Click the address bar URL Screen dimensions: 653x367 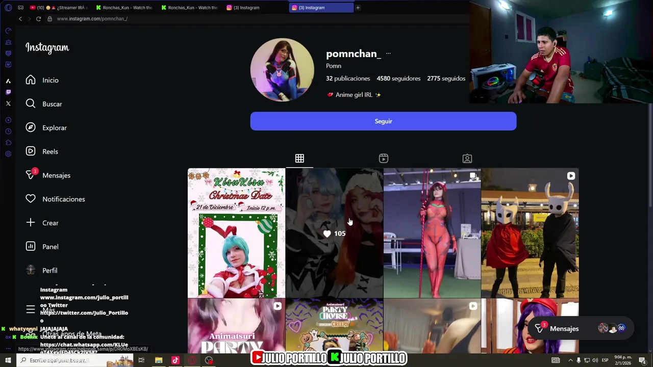92,19
